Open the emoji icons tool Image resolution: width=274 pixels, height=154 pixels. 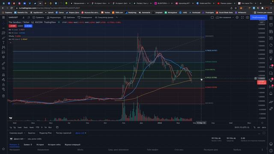click(3, 57)
